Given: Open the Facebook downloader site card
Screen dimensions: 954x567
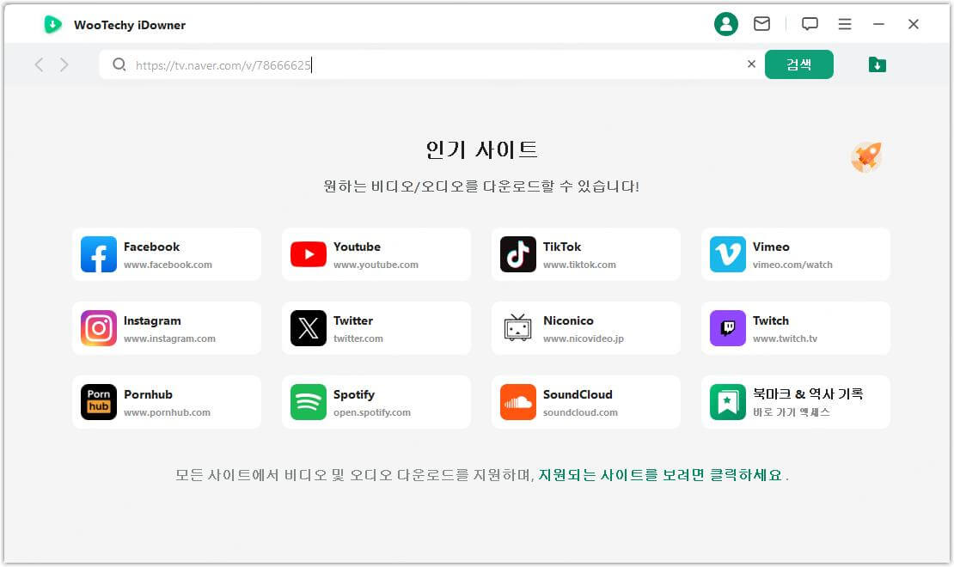Looking at the screenshot, I should 167,253.
